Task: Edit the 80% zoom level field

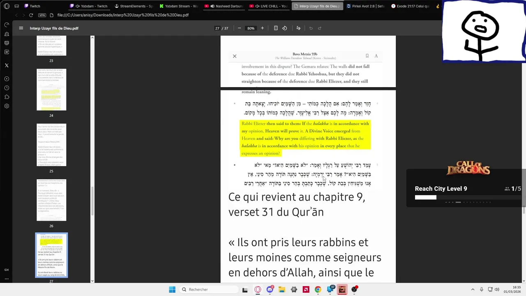Action: pos(251,28)
